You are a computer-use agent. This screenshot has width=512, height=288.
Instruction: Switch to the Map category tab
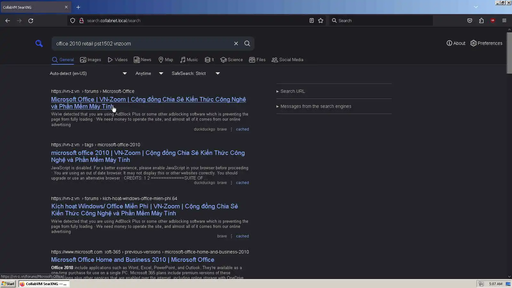166,60
